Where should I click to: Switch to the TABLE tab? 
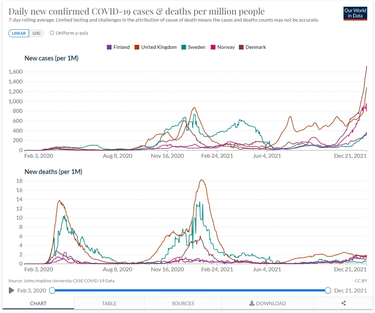pyautogui.click(x=109, y=303)
